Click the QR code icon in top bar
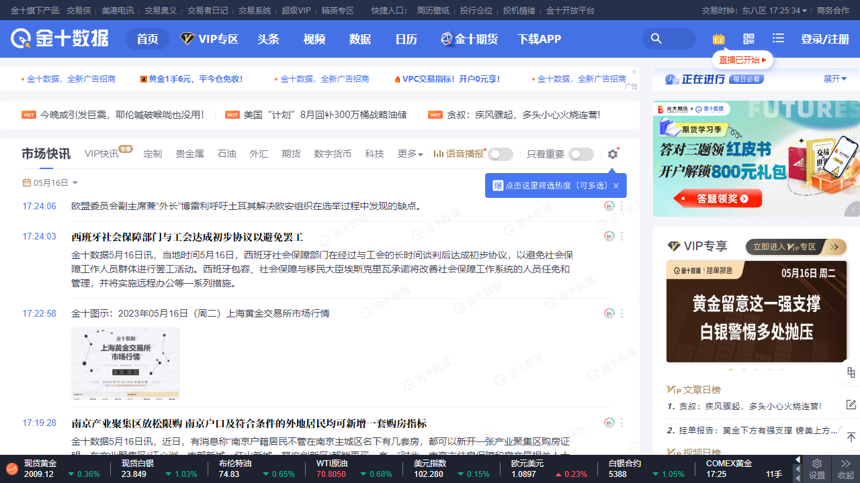 point(748,39)
